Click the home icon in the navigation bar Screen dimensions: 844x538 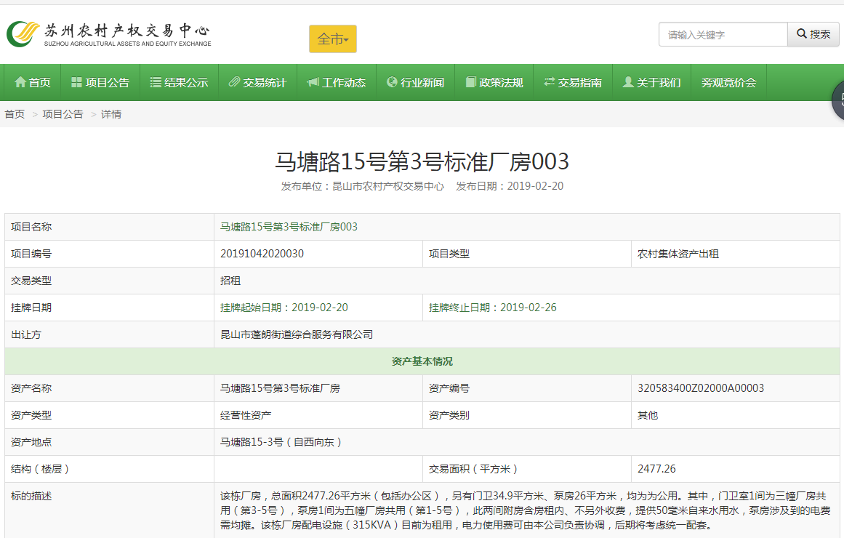click(x=20, y=83)
